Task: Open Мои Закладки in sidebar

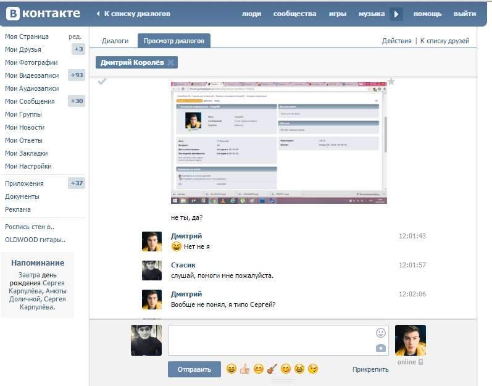Action: 27,153
